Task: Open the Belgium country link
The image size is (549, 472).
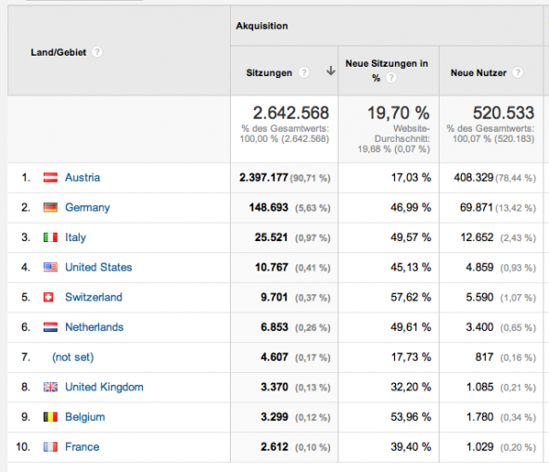Action: (x=85, y=417)
